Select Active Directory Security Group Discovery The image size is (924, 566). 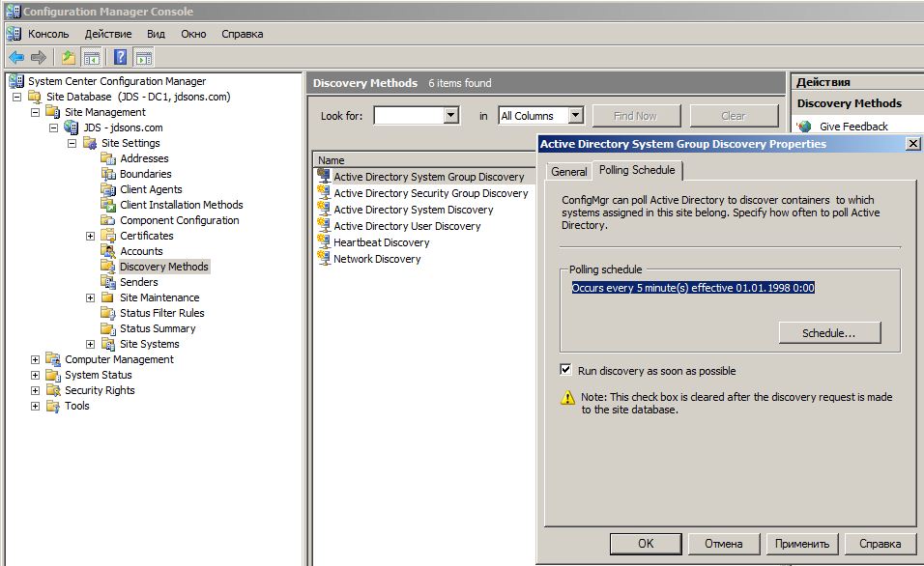coord(431,193)
